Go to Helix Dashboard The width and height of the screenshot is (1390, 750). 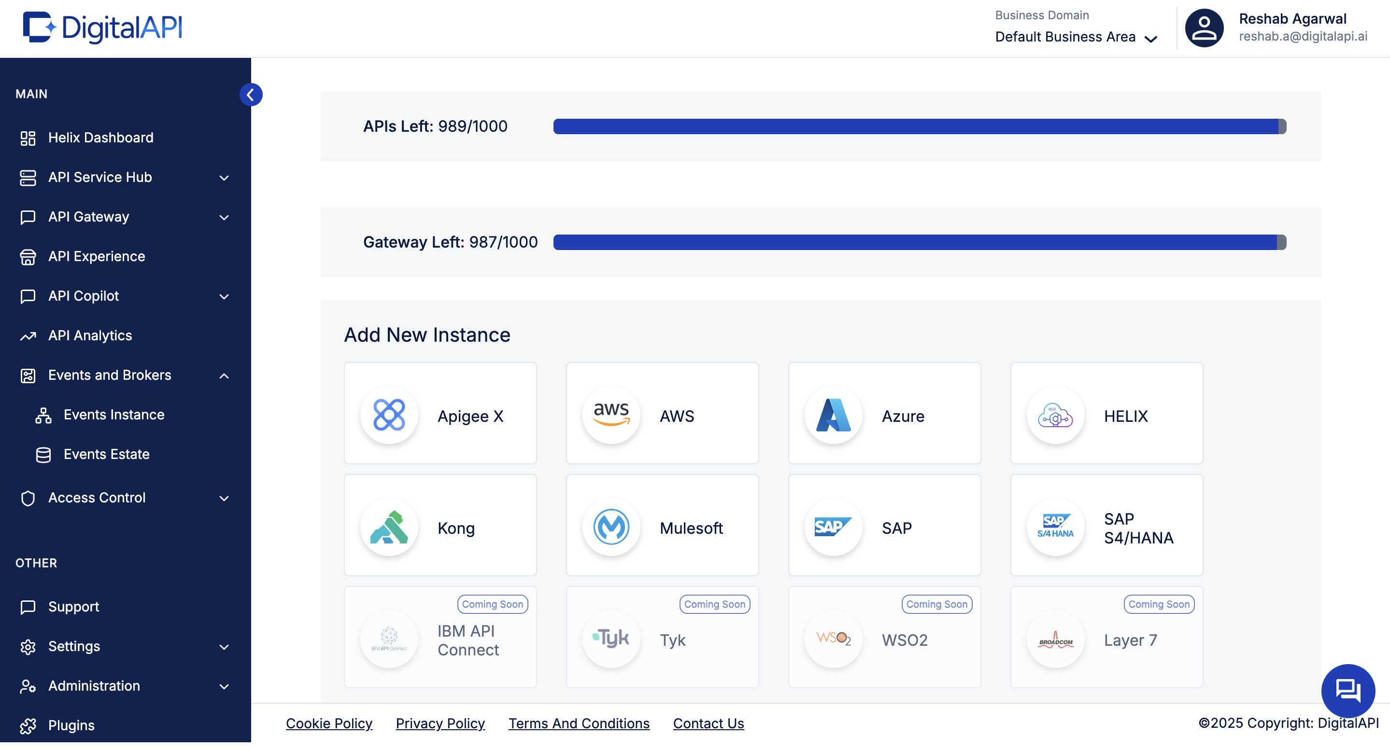[x=101, y=138]
